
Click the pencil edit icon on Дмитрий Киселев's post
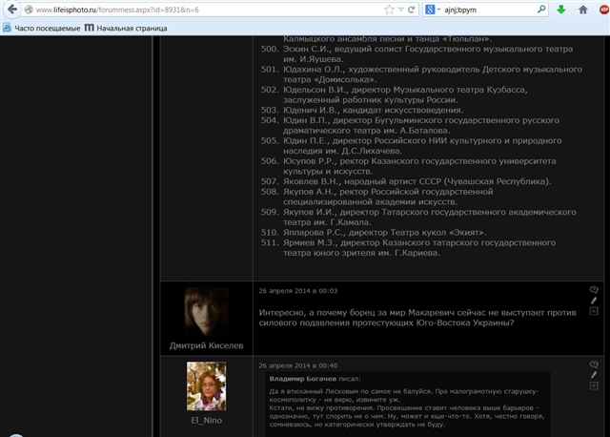pyautogui.click(x=593, y=299)
